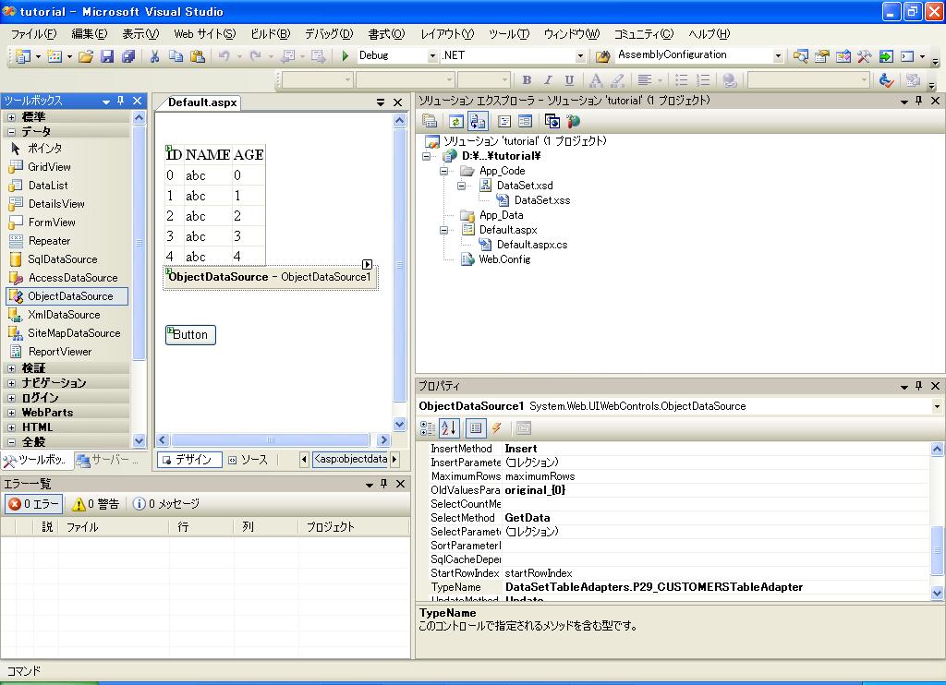This screenshot has height=685, width=946.
Task: Open the ツール(T) menu
Action: tap(509, 34)
